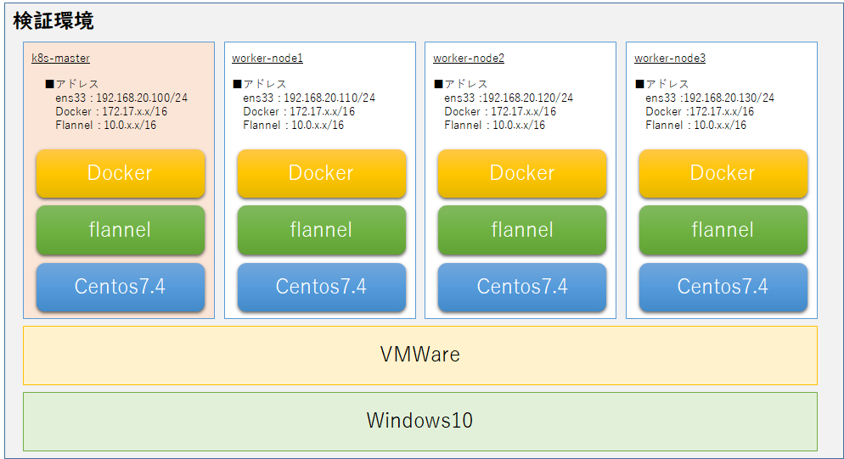This screenshot has height=459, width=844.
Task: Click Flannel : 10.0.x.x/16 under worker-node2
Action: click(x=495, y=125)
